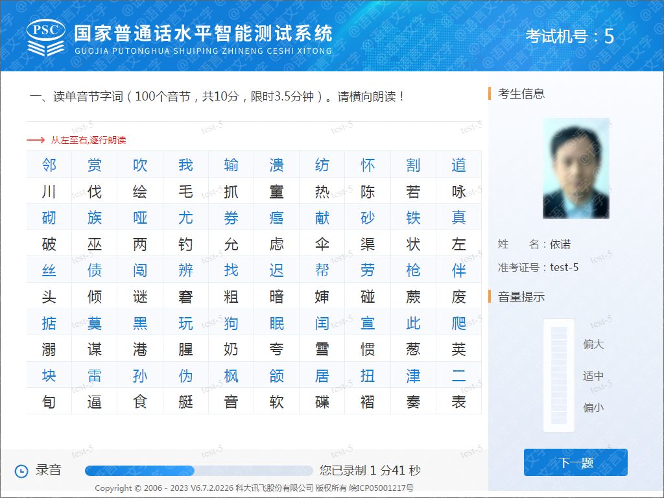Click the character 铁
The height and width of the screenshot is (498, 664).
pos(413,218)
